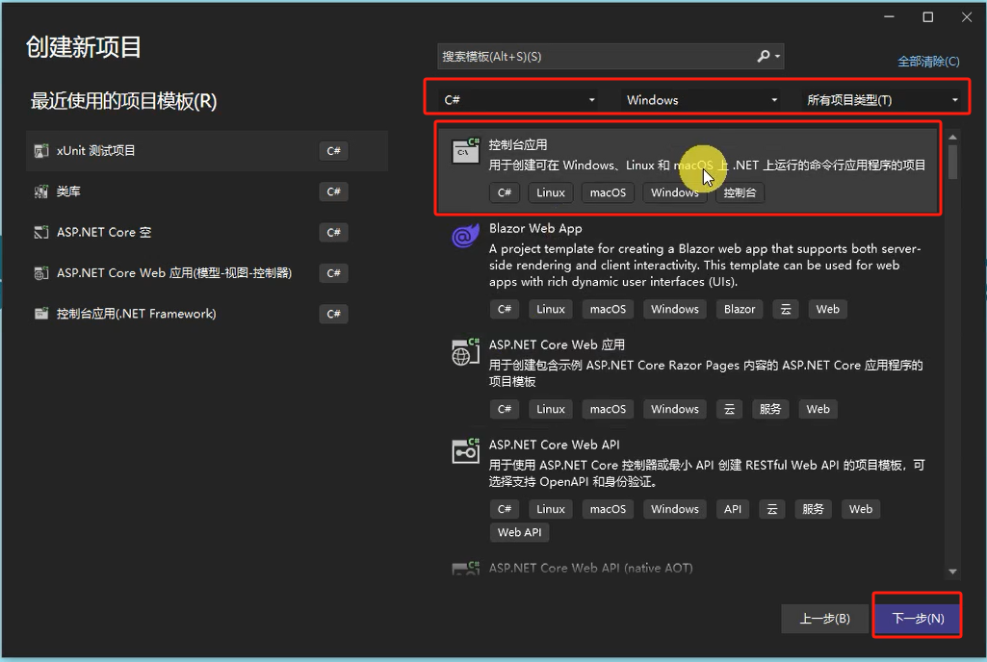Select the 控制台应用 template title
The width and height of the screenshot is (987, 662).
click(x=518, y=144)
